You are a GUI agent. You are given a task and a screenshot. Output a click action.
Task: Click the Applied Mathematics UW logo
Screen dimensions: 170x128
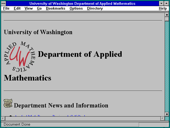(20, 57)
